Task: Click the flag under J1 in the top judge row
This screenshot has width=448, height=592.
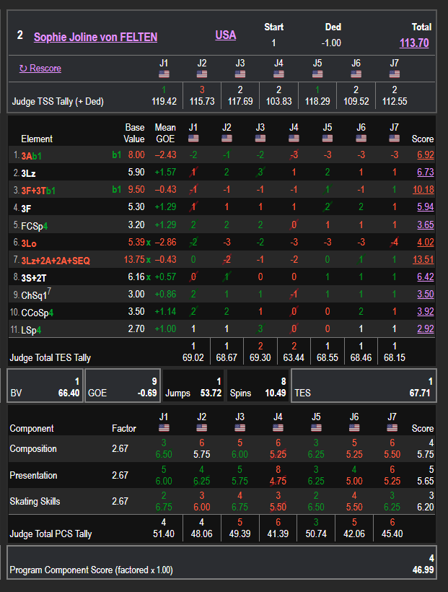Action: 164,74
